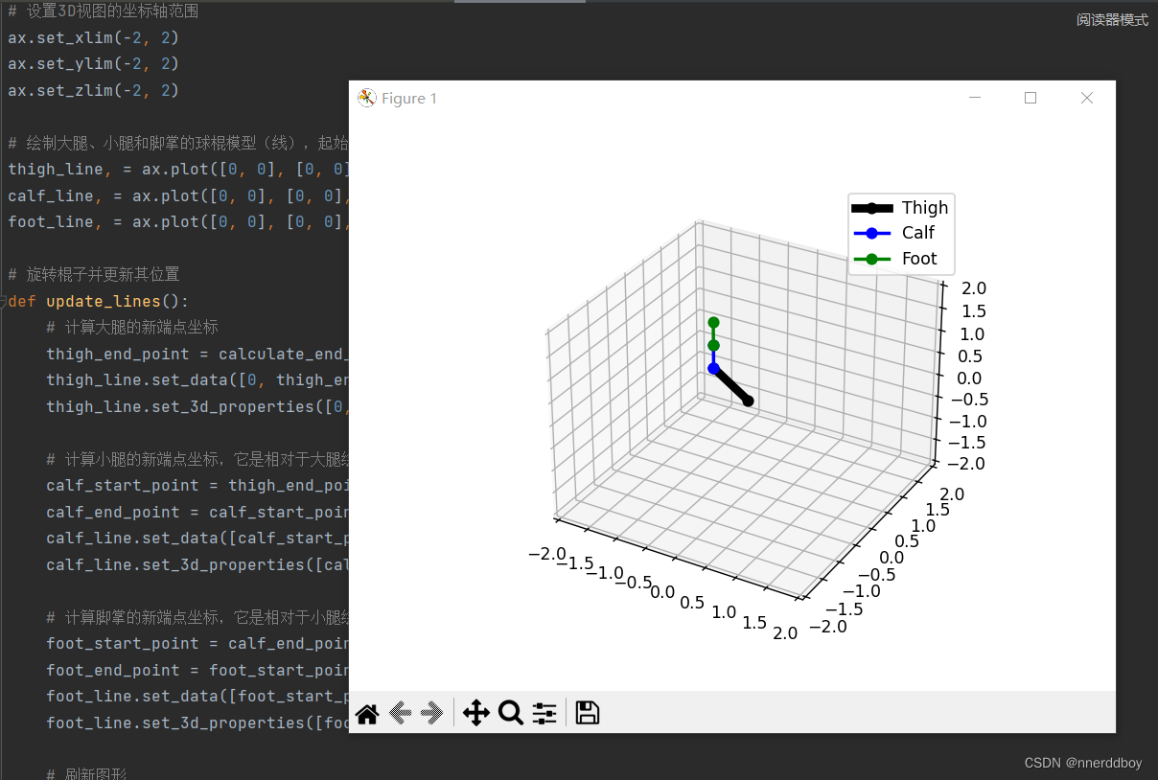Click the Back to previous view arrow
Image resolution: width=1158 pixels, height=780 pixels.
pyautogui.click(x=402, y=713)
